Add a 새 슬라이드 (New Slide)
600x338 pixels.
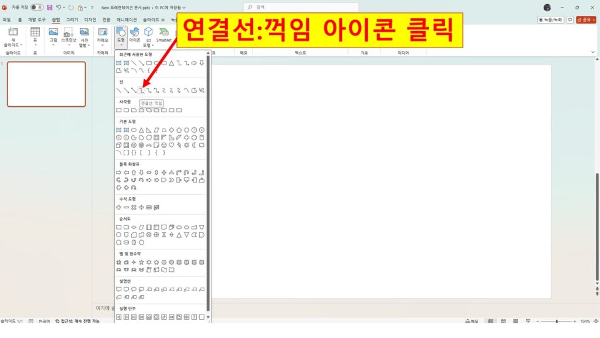tap(13, 37)
